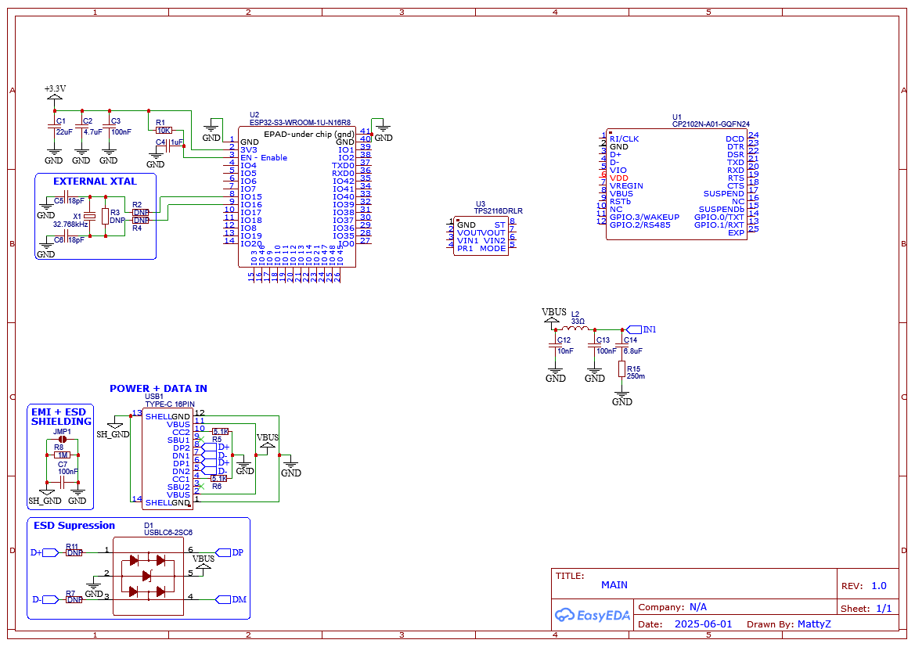
Task: Click resistor R7 DNP
Action: tap(74, 599)
